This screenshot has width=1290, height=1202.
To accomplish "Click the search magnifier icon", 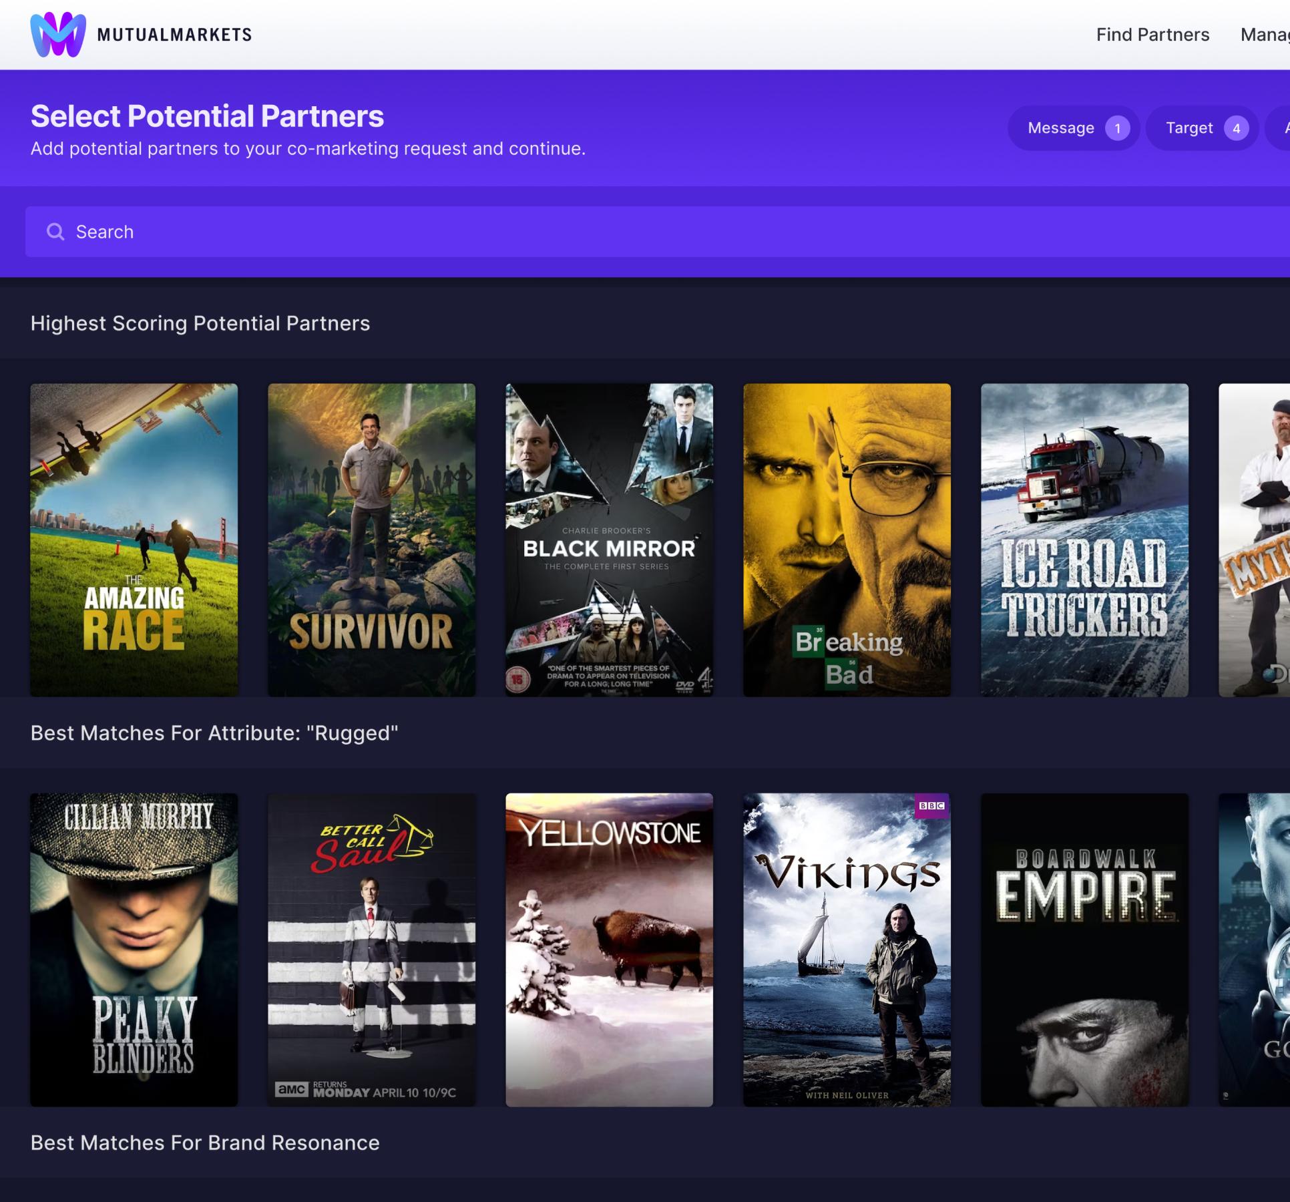I will pyautogui.click(x=55, y=232).
